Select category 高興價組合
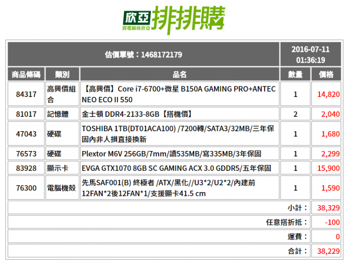This screenshot has height=261, width=347. [61, 94]
